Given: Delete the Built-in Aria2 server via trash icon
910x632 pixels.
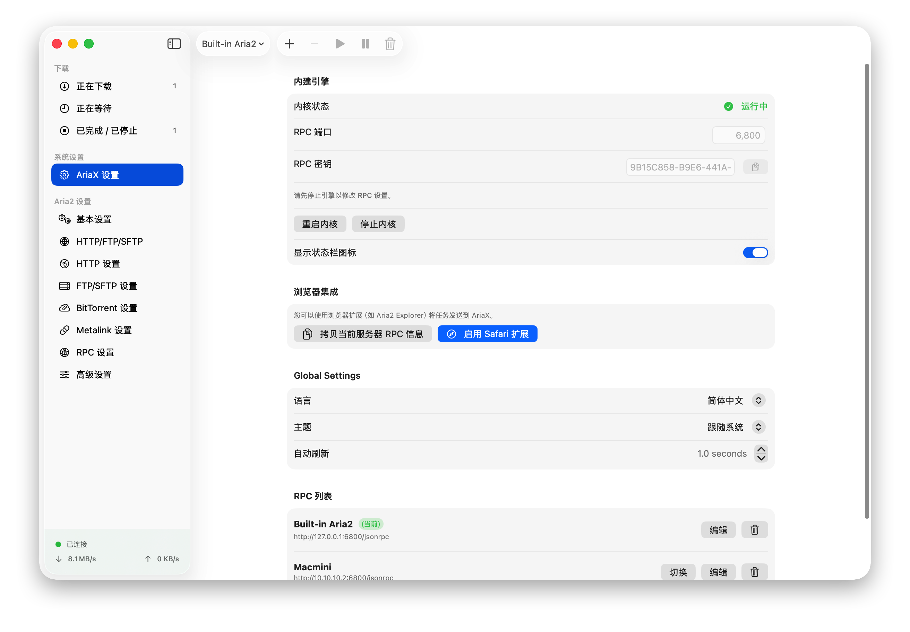Looking at the screenshot, I should (754, 529).
